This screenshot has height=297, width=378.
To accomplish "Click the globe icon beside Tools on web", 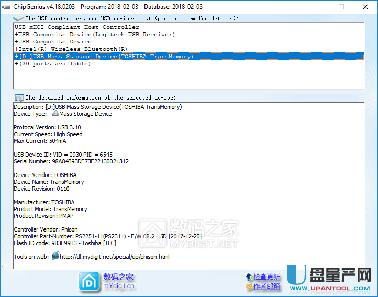I will pos(55,257).
